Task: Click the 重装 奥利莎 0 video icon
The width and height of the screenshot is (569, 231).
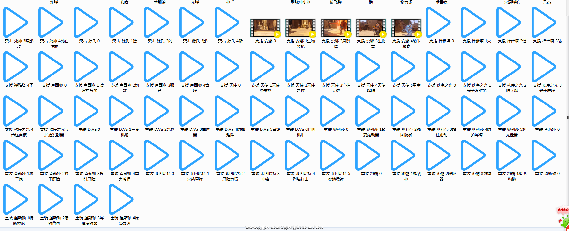Action: (x=333, y=111)
